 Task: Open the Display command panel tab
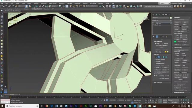pos(166,15)
